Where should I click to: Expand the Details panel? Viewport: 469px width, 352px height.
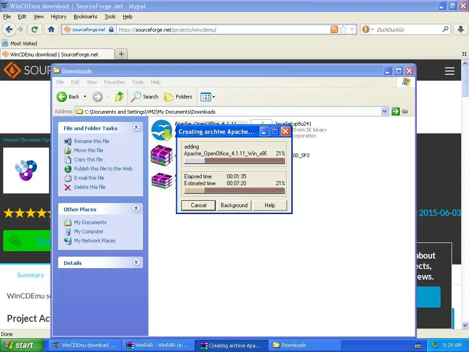(136, 262)
